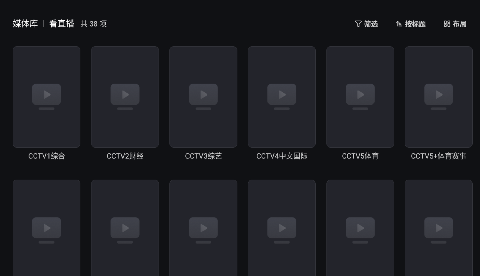Image resolution: width=480 pixels, height=276 pixels.
Task: Go back to 媒体库 breadcrumb
Action: point(25,24)
